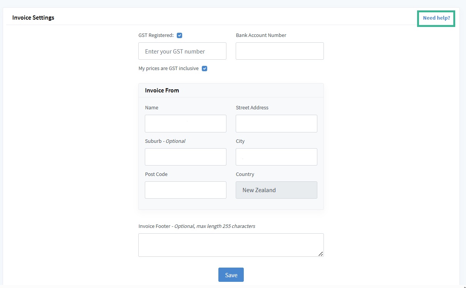
Task: Click the My prices are GST inclusive label
Action: [168, 69]
